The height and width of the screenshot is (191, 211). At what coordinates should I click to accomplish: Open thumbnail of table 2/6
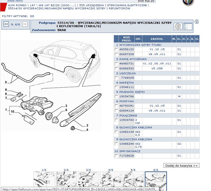(66, 179)
